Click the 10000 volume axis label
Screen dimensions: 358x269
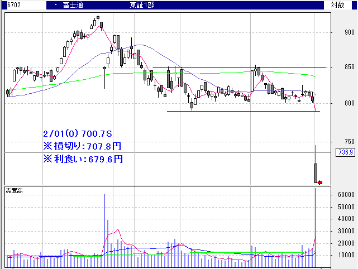[x=344, y=256]
